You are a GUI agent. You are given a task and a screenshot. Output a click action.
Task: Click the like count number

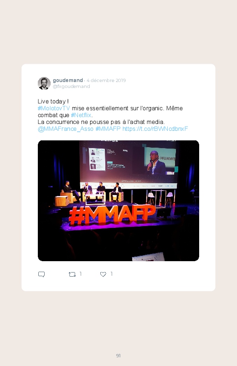[x=112, y=274]
